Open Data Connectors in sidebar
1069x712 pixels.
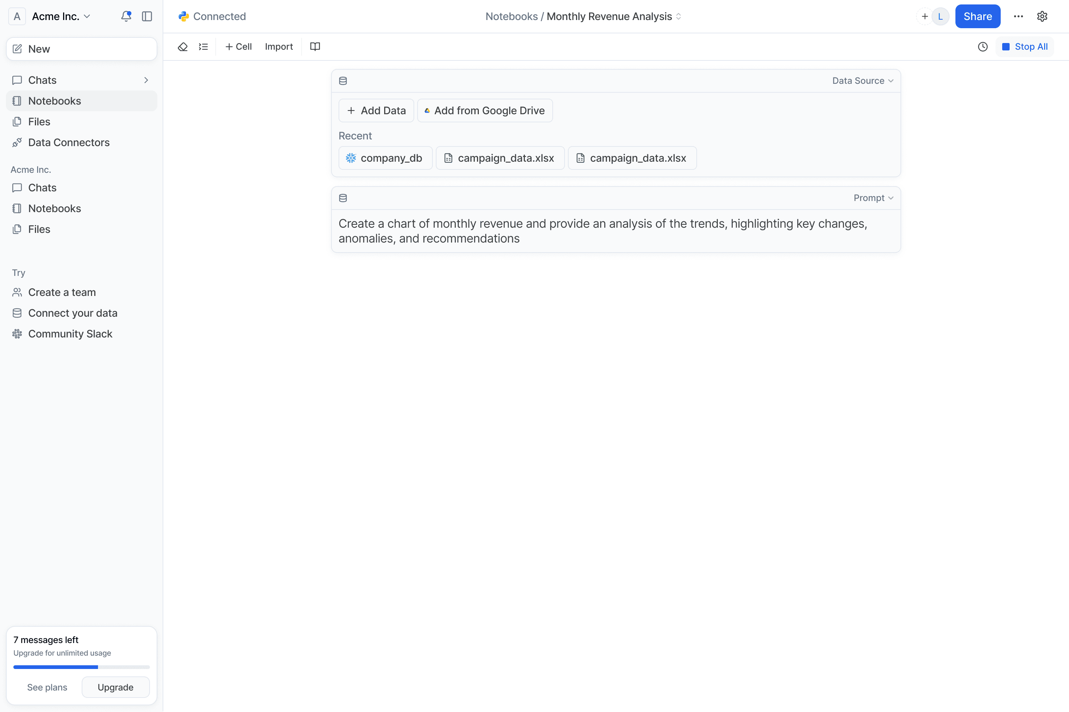tap(69, 142)
